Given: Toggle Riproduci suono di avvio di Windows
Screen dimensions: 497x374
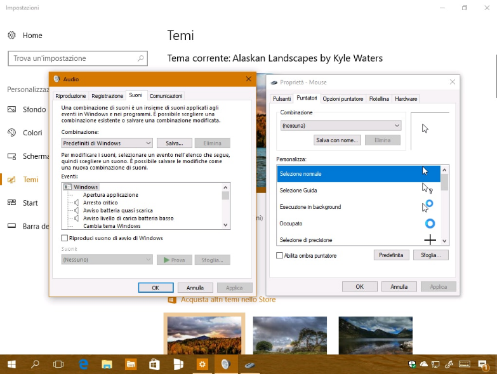Looking at the screenshot, I should [x=64, y=238].
